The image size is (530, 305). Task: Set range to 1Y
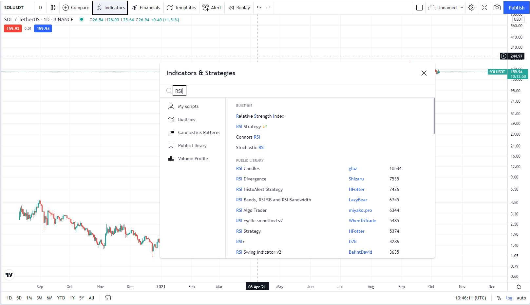click(x=72, y=298)
